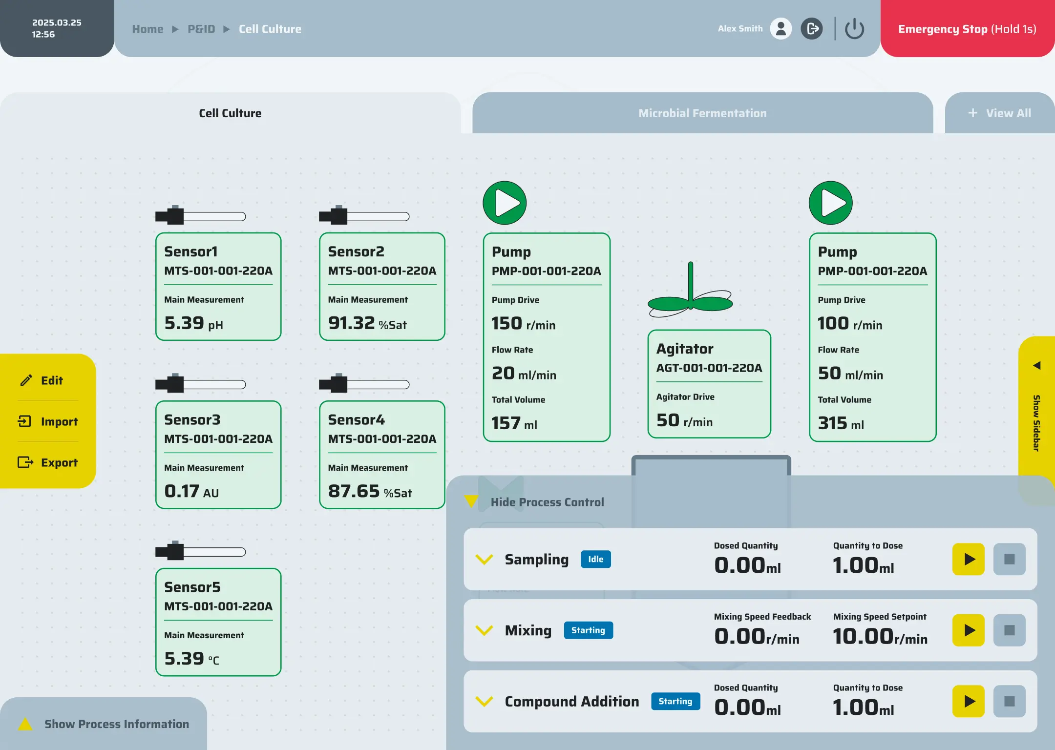The image size is (1055, 750).
Task: Click the user profile icon
Action: tap(781, 29)
